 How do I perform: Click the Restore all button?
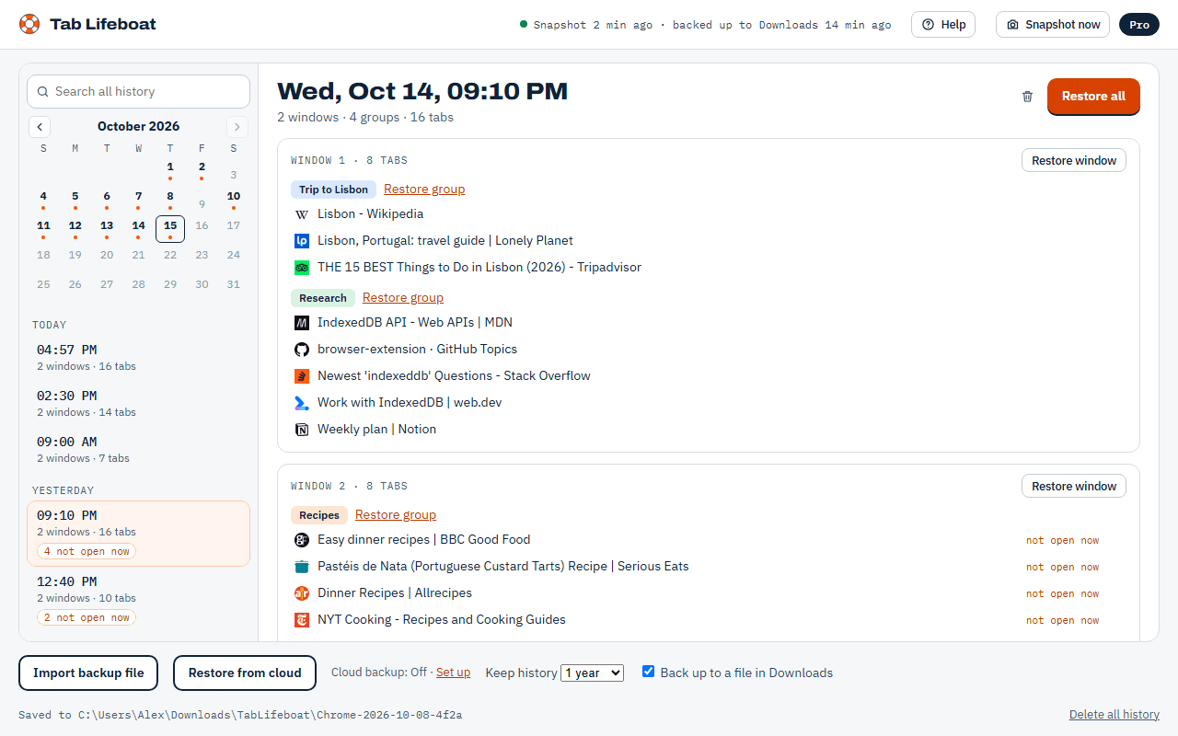(1093, 97)
